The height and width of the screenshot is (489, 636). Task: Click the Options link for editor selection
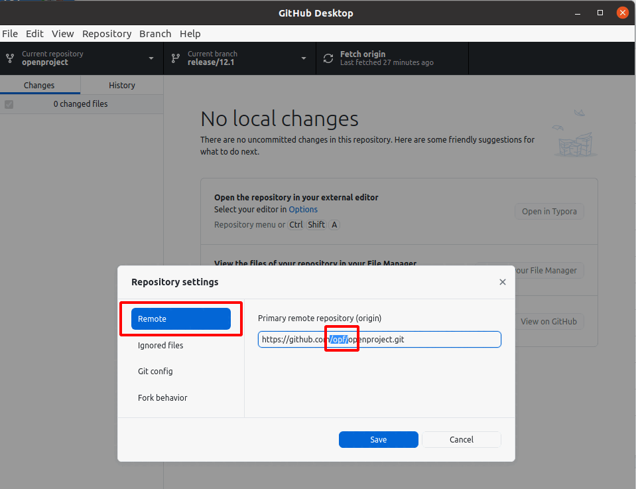[x=303, y=209]
